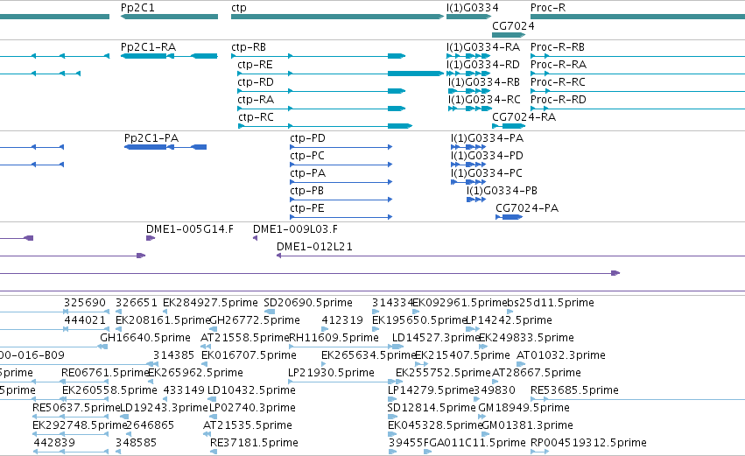
Task: Click the l(1)G0334 gene bar
Action: [x=468, y=17]
